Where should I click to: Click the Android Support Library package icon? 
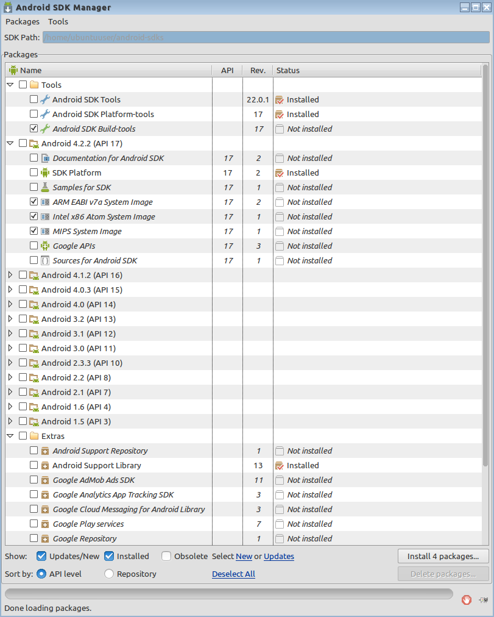pos(45,466)
